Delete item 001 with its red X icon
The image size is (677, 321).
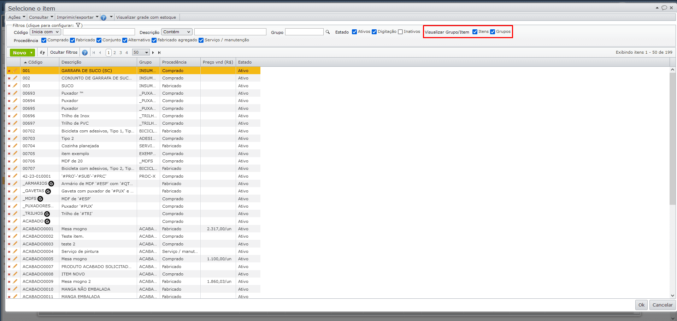point(9,71)
